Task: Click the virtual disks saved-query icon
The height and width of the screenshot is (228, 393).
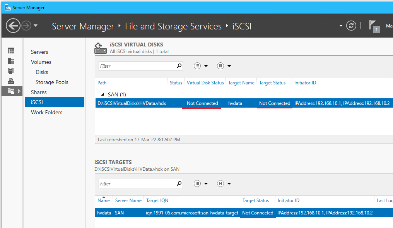Action: tap(220, 66)
